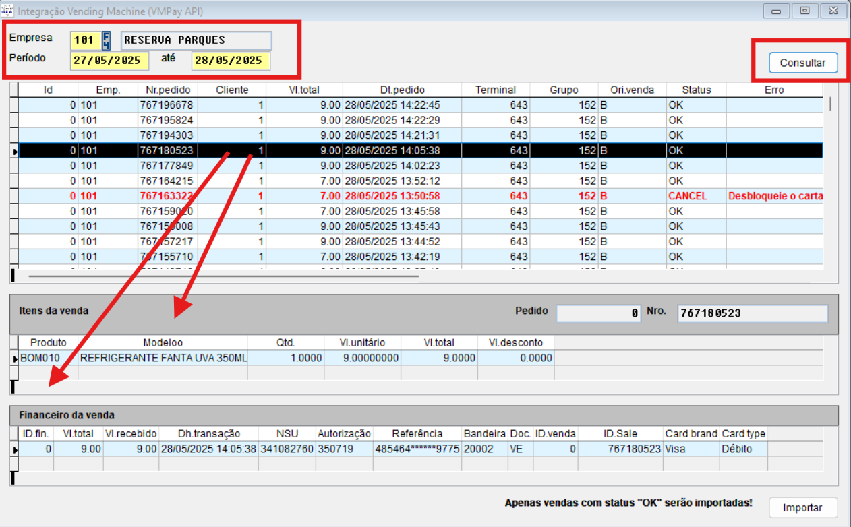851x527 pixels.
Task: Click the row pointer arrow beside product BOM010
Action: tap(14, 359)
